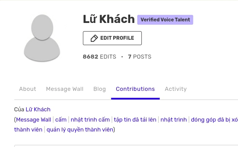Open the Blog tab
This screenshot has width=238, height=147.
coord(99,89)
